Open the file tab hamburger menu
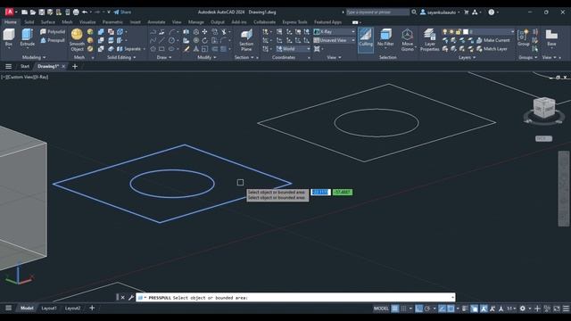This screenshot has width=571, height=321. click(x=8, y=66)
